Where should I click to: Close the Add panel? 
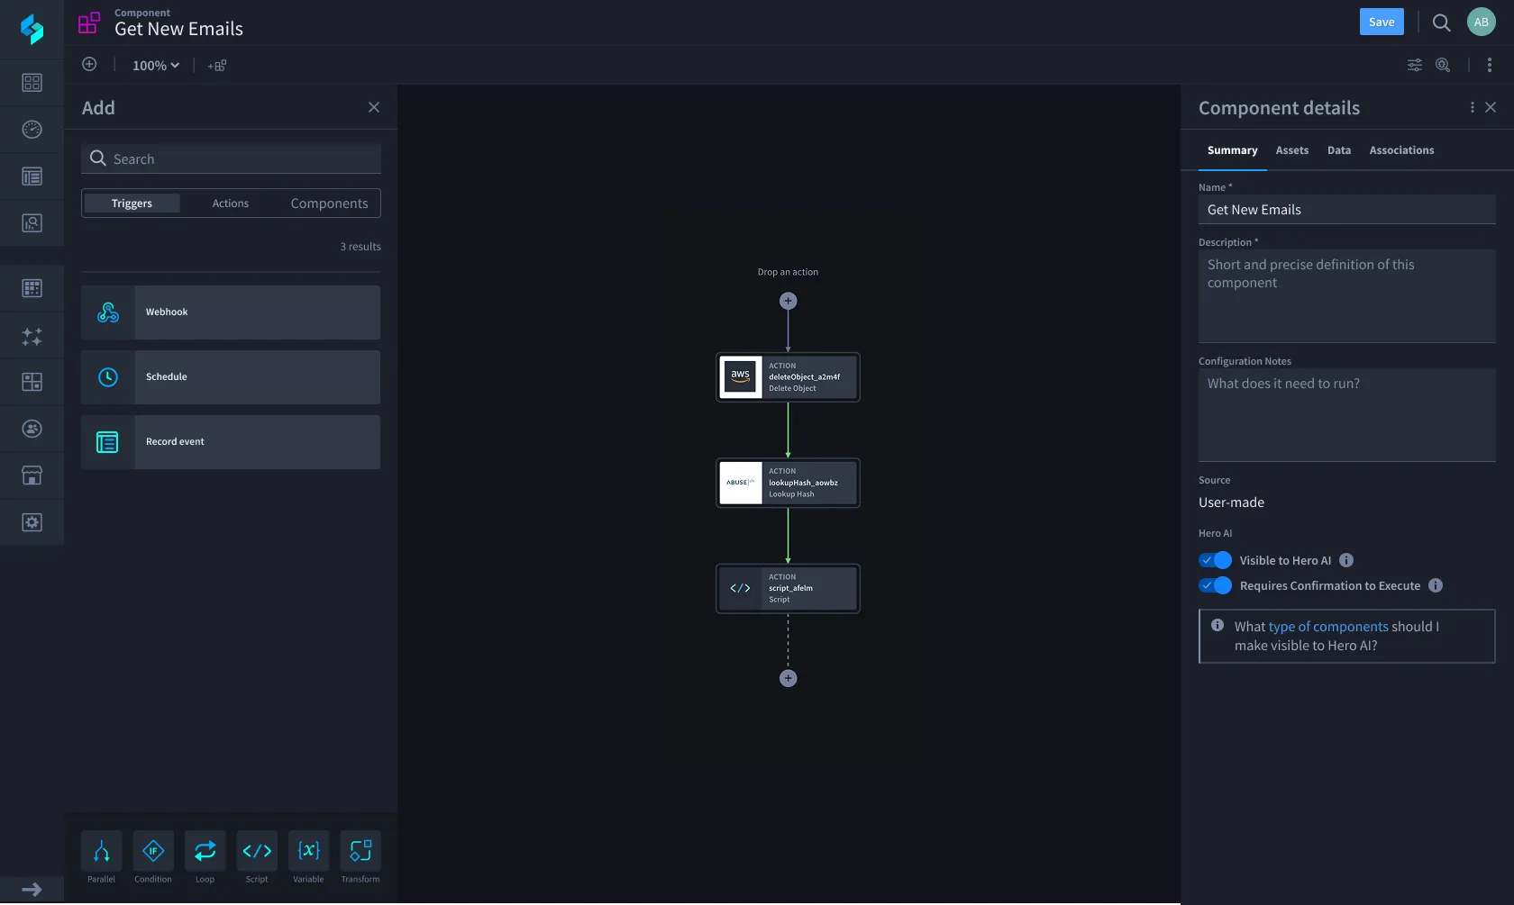374,107
